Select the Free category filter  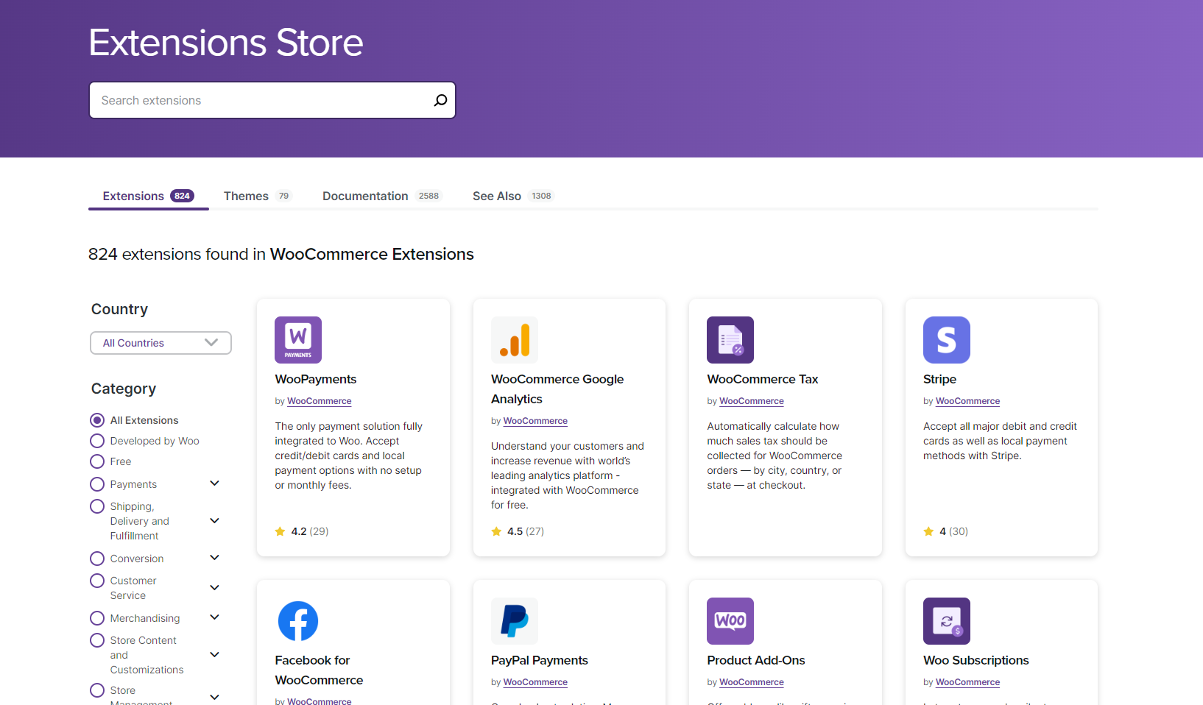pyautogui.click(x=97, y=461)
